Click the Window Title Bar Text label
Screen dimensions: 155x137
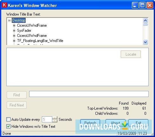click(23, 14)
